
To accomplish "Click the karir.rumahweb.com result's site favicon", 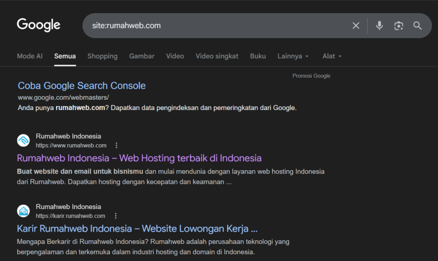I will [23, 211].
